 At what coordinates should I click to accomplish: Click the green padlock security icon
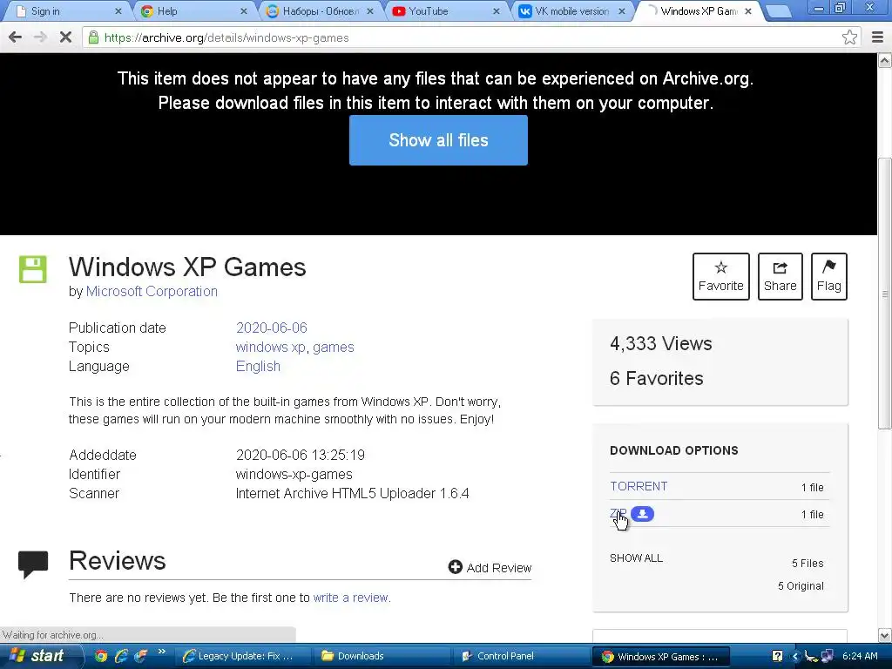(93, 37)
